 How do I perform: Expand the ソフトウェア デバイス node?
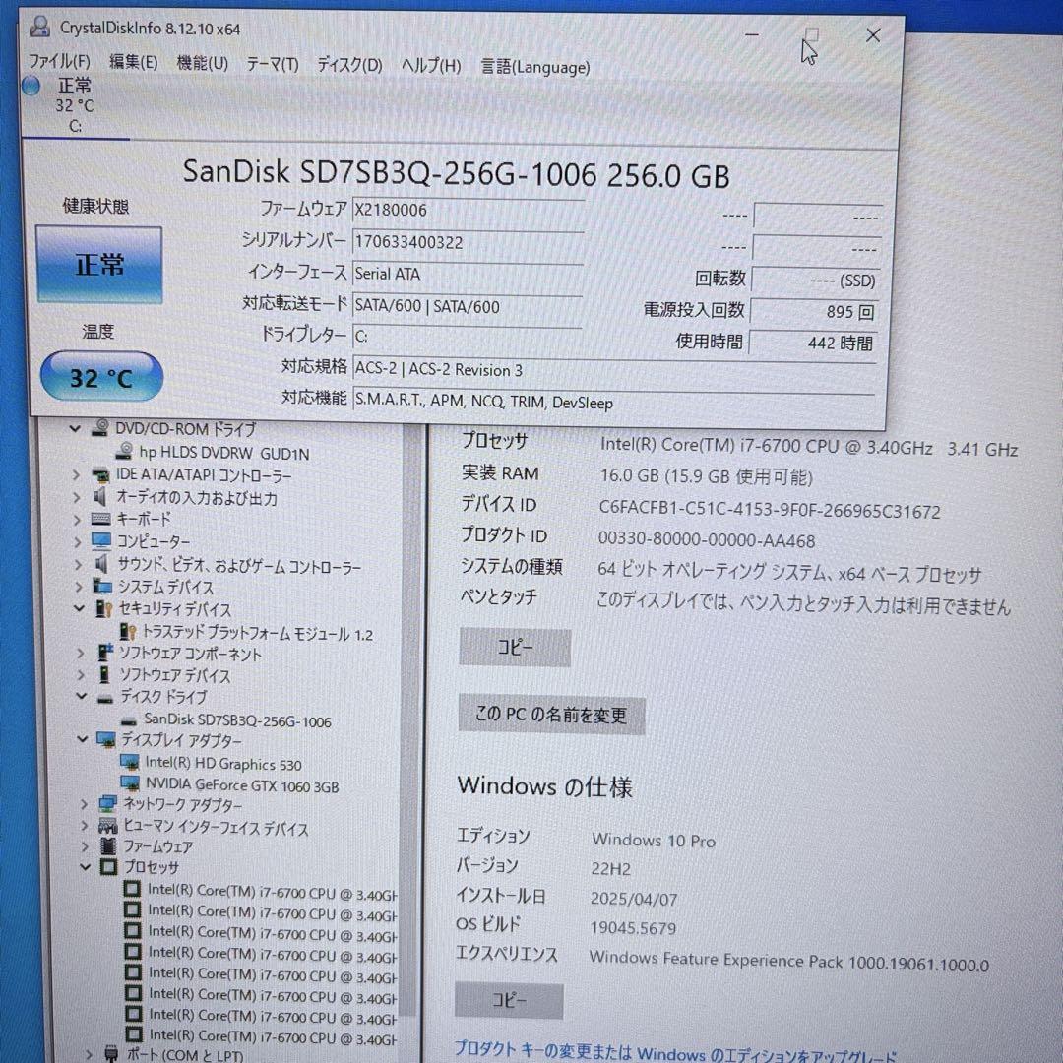[x=82, y=675]
